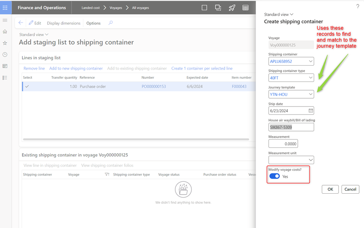
Task: Click the help question mark icon
Action: click(x=357, y=7)
